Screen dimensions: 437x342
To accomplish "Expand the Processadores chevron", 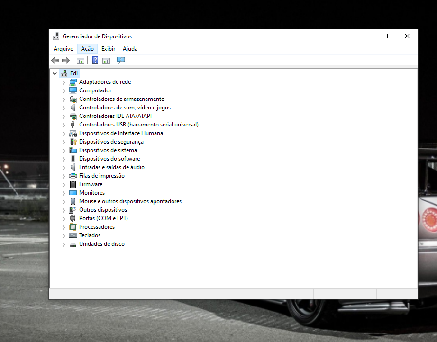I will click(x=64, y=227).
